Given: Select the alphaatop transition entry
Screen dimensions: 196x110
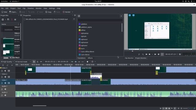Looking at the screenshot, I should pos(85,33).
